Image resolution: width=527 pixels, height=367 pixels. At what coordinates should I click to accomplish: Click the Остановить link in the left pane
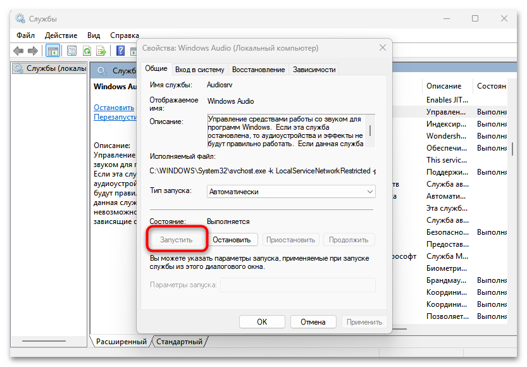click(114, 108)
